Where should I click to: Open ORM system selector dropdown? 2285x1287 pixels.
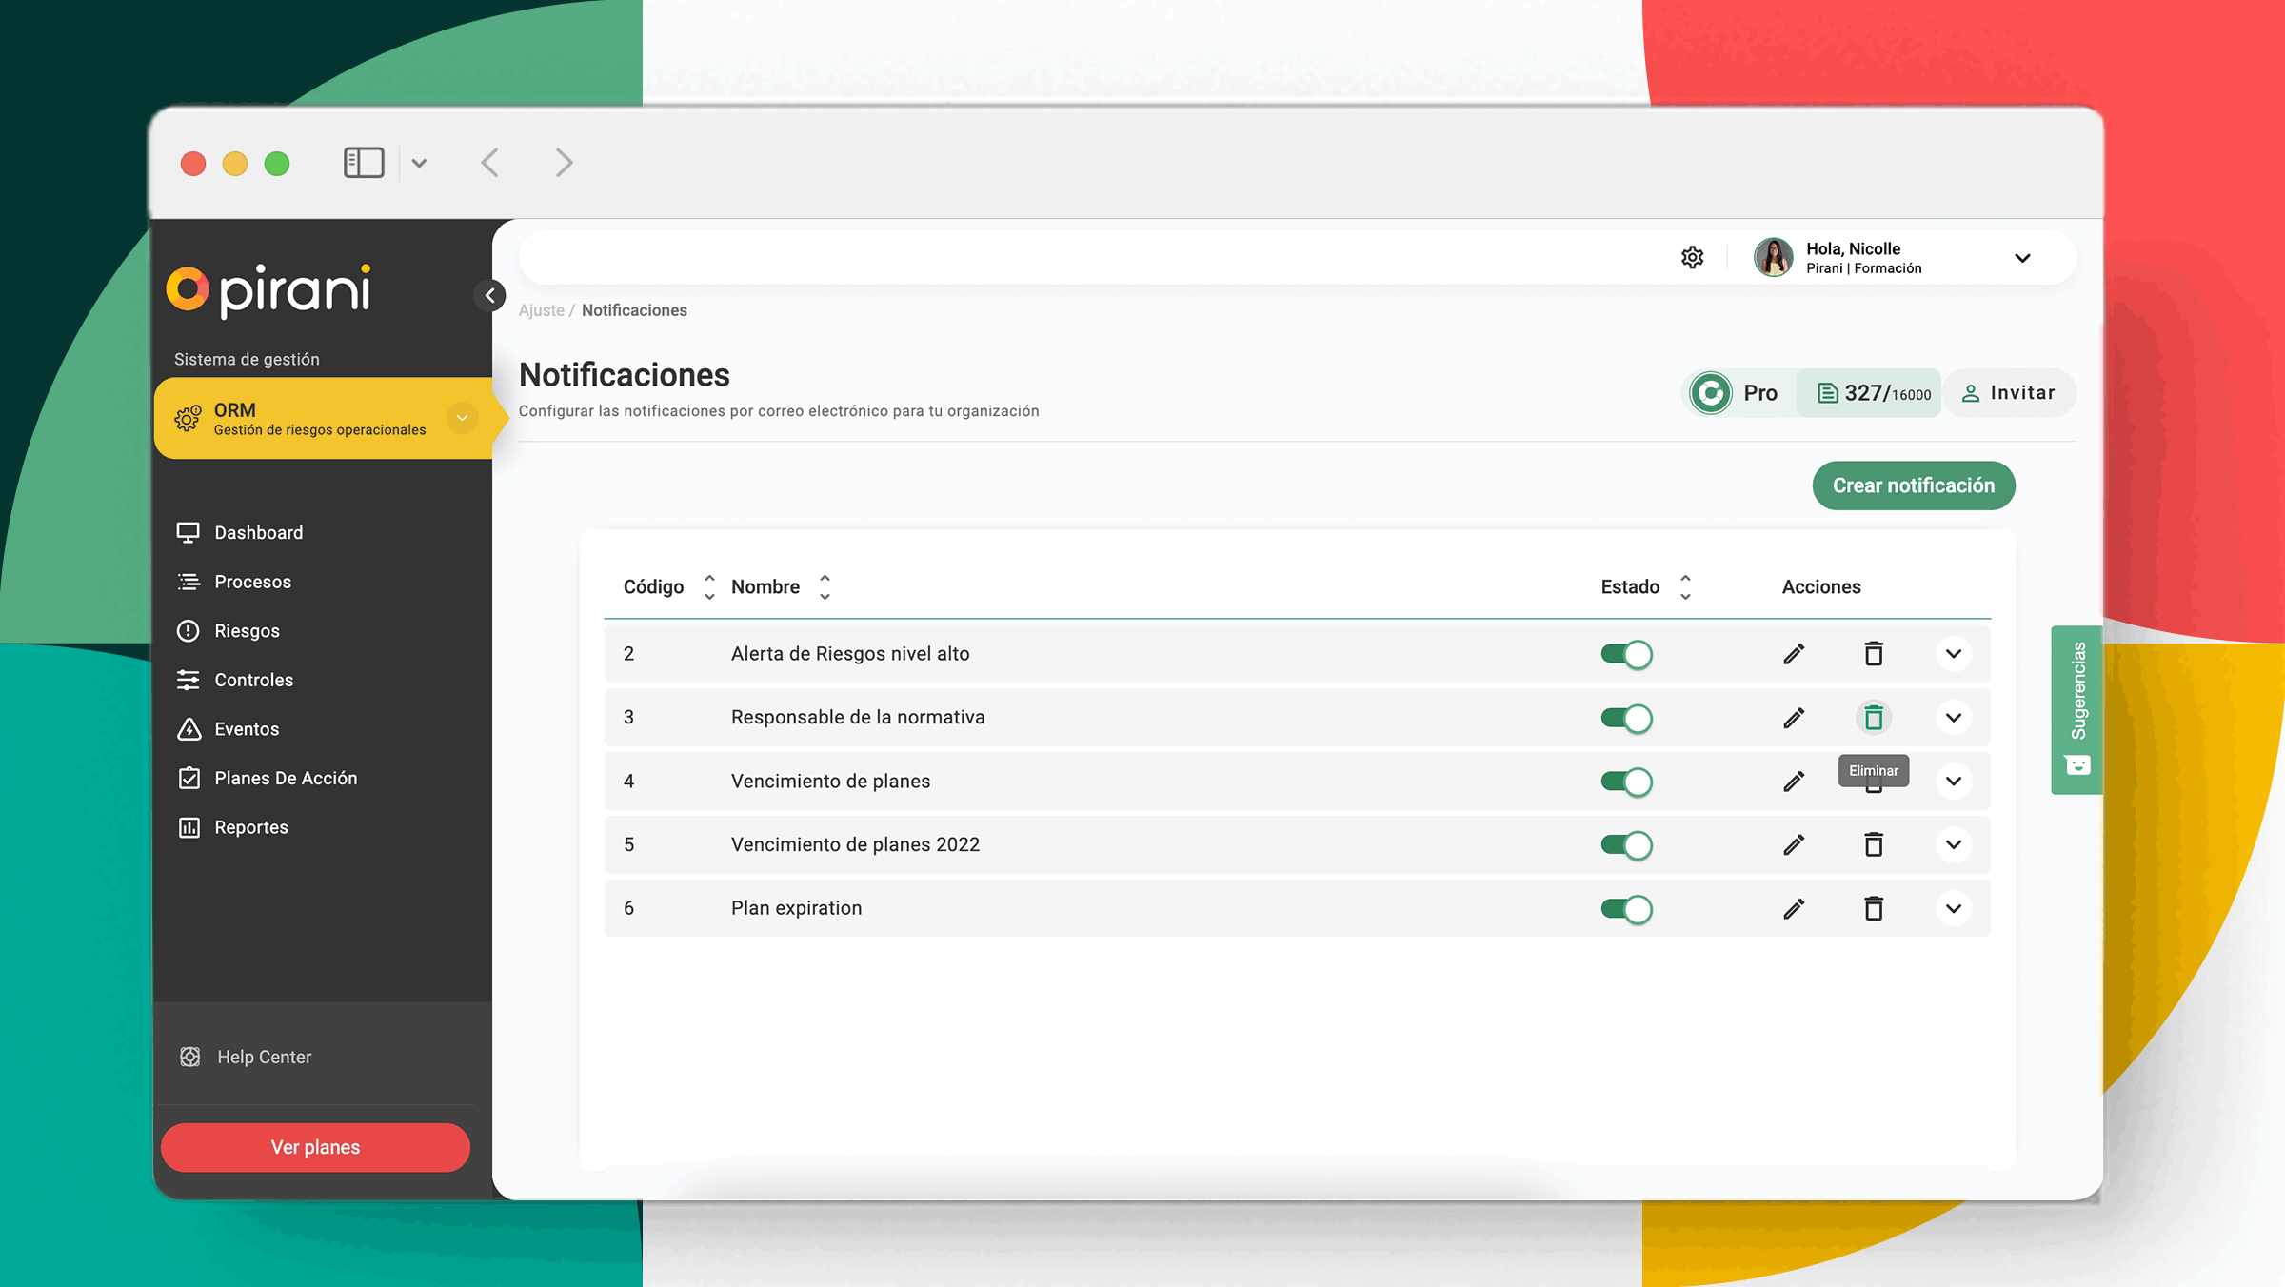tap(462, 418)
